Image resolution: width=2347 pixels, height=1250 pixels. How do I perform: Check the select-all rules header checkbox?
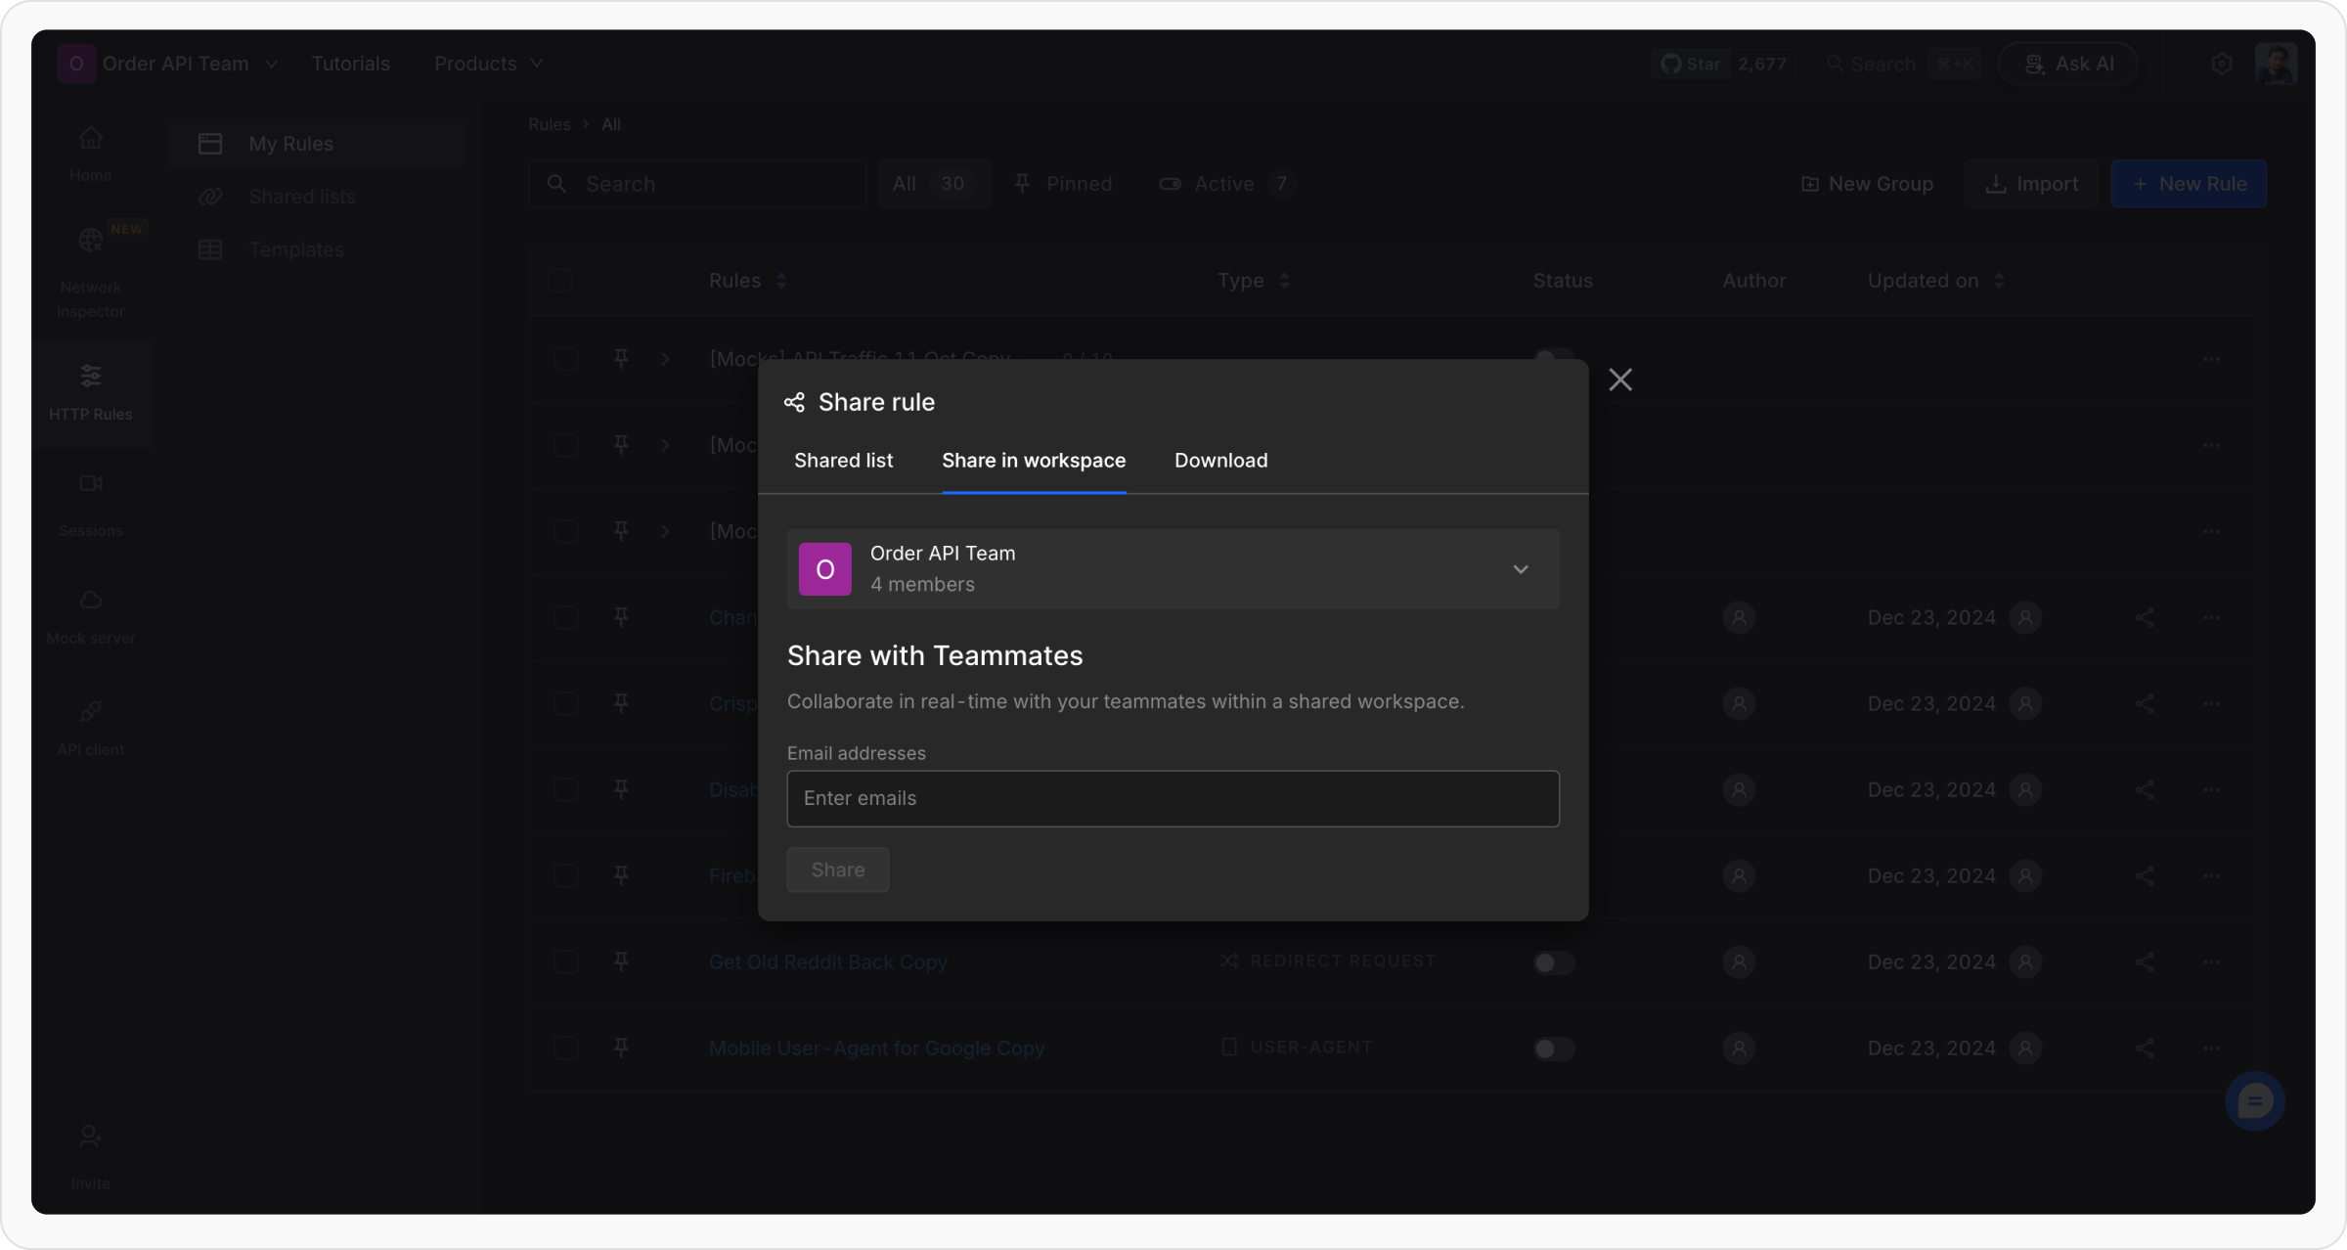click(560, 281)
